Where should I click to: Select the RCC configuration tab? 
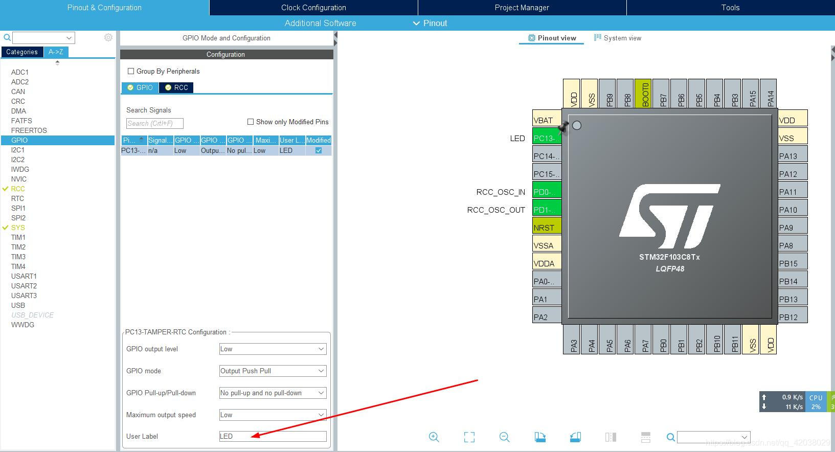176,87
